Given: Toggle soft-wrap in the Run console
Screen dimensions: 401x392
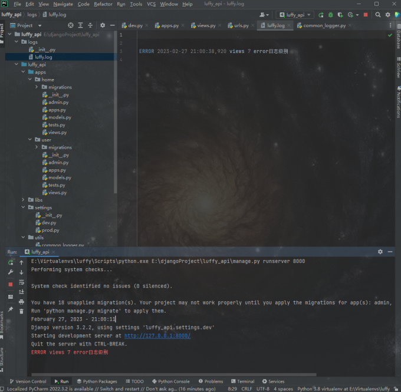Looking at the screenshot, I should pyautogui.click(x=21, y=282).
